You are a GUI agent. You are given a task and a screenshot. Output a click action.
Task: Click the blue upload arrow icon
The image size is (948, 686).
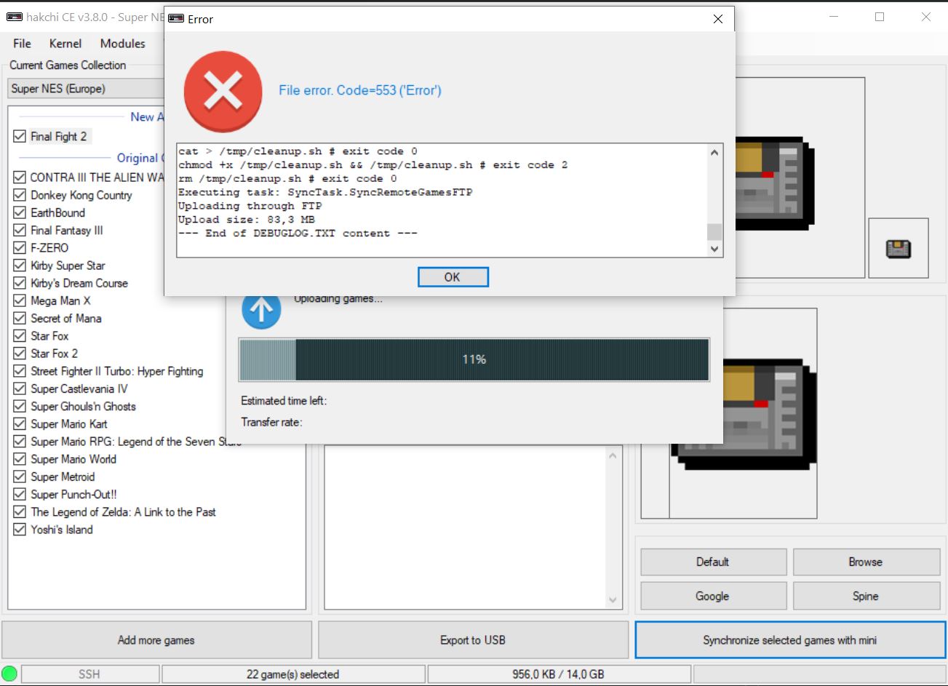tap(261, 308)
